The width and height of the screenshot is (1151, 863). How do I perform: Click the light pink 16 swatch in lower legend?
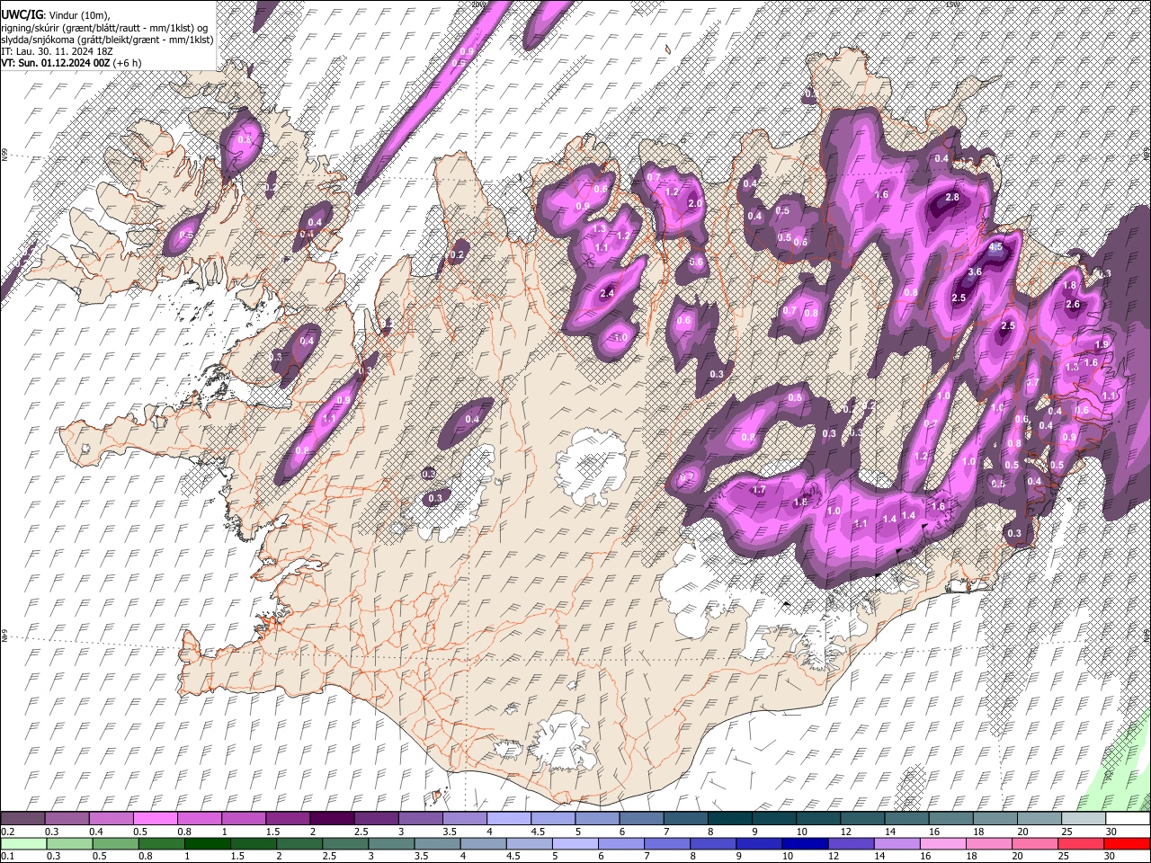click(x=943, y=843)
